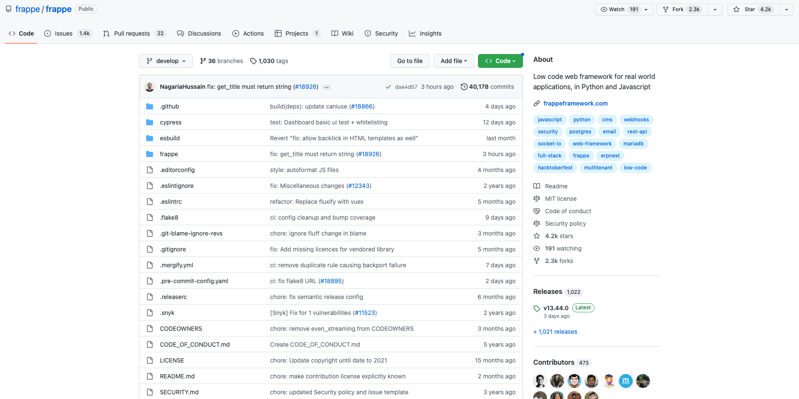Go to the Discussions tab
799x399 pixels.
199,33
